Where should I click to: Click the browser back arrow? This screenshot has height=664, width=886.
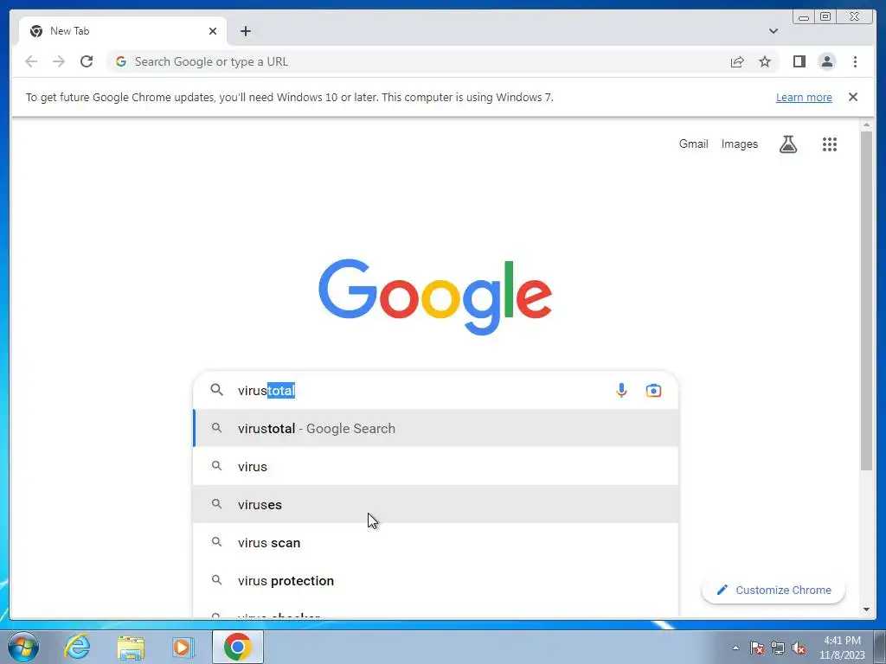pyautogui.click(x=31, y=61)
